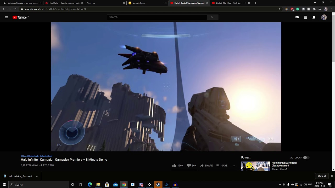335x188 pixels.
Task: Open the Hopeful Disappointment video thumbnail
Action: [255, 166]
